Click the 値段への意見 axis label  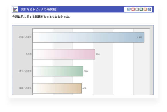(x=25, y=88)
